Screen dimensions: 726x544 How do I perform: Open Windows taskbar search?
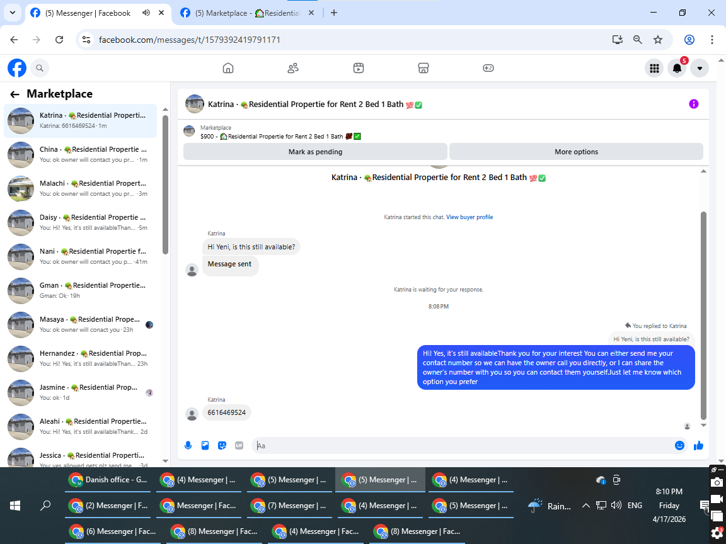click(45, 506)
